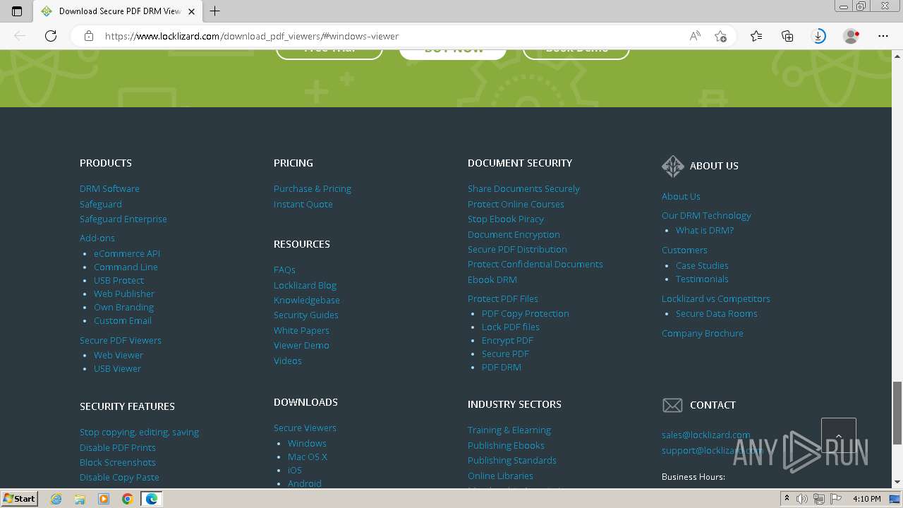The image size is (903, 508).
Task: Open the browser profile icon
Action: (852, 36)
